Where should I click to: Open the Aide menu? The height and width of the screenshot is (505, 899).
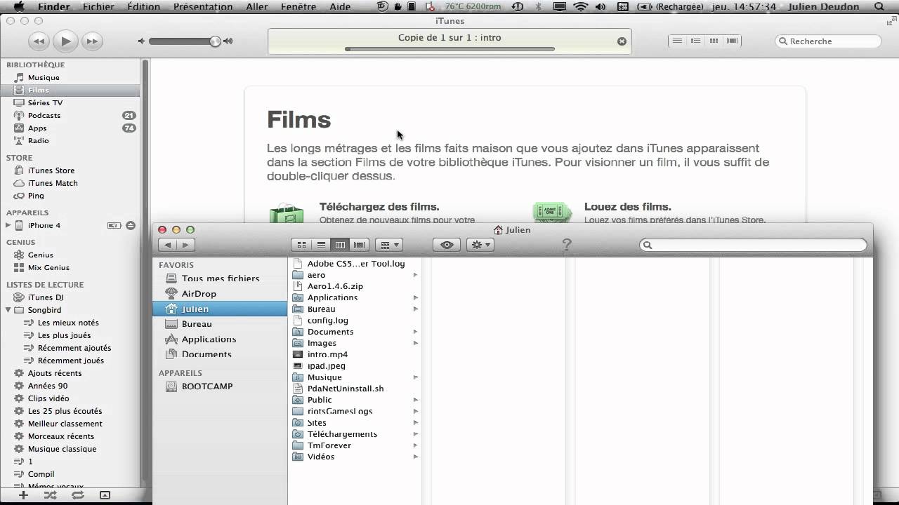point(340,6)
